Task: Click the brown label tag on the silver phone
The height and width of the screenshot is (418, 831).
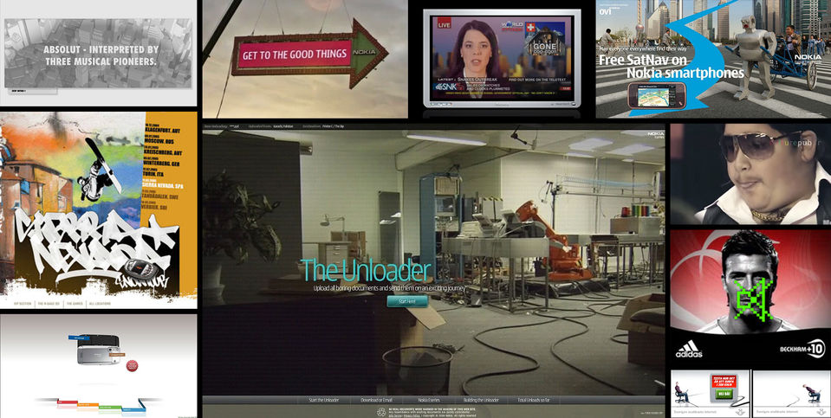Action: pos(115,356)
